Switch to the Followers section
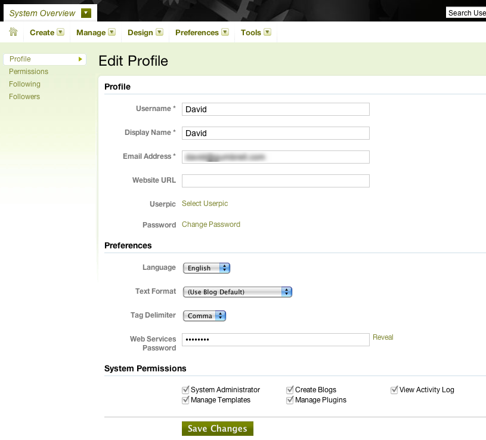486x440 pixels. tap(24, 96)
